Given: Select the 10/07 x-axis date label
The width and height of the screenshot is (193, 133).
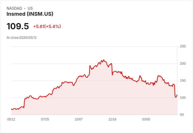Looking at the screenshot, I should [79, 119].
